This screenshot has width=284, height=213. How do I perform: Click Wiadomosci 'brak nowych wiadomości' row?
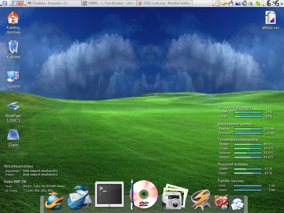pyautogui.click(x=31, y=171)
